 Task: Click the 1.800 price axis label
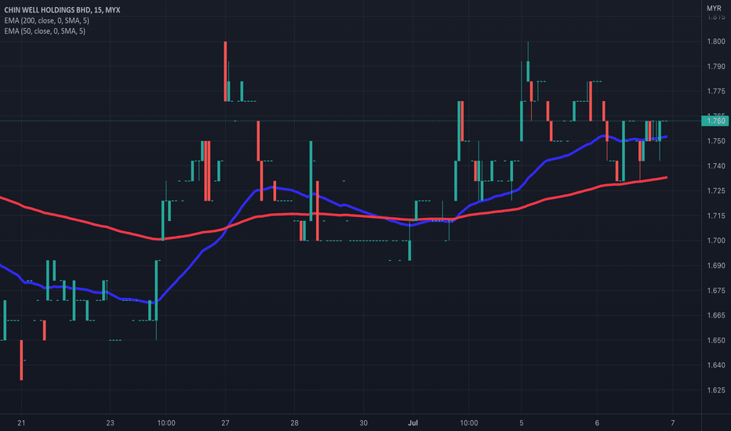point(716,42)
